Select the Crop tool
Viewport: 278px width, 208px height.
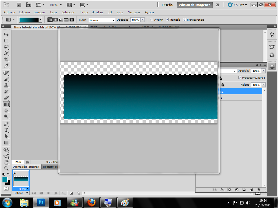click(6, 59)
